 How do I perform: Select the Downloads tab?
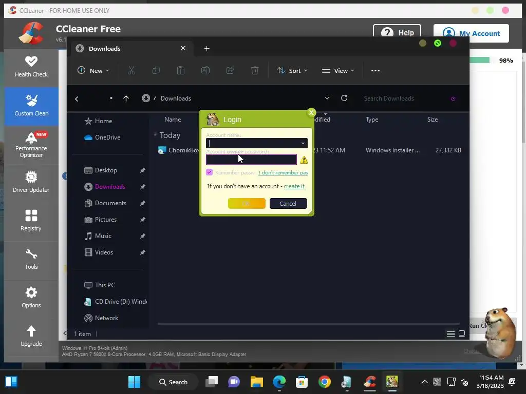(x=131, y=49)
